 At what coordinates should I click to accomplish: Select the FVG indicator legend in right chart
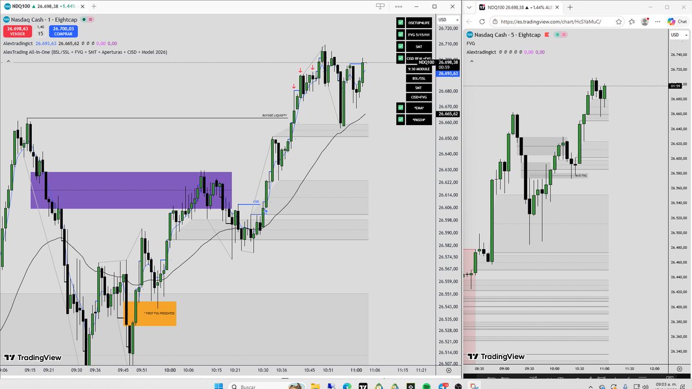point(471,43)
